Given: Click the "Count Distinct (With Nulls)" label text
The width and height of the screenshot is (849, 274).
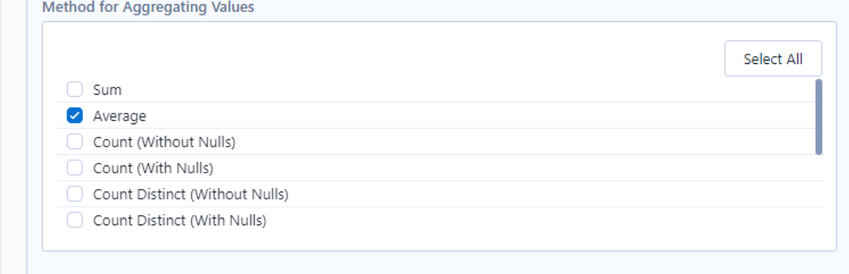Looking at the screenshot, I should pyautogui.click(x=179, y=220).
